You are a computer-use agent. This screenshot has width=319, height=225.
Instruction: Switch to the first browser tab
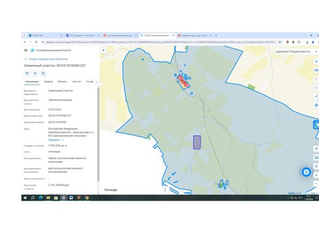[x=45, y=35]
